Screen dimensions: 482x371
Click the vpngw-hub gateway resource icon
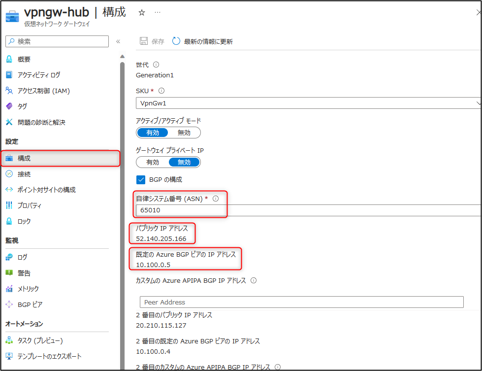click(12, 16)
